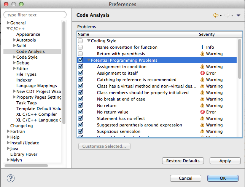Click Error icon for No return value
The width and height of the screenshot is (245, 187).
click(202, 112)
